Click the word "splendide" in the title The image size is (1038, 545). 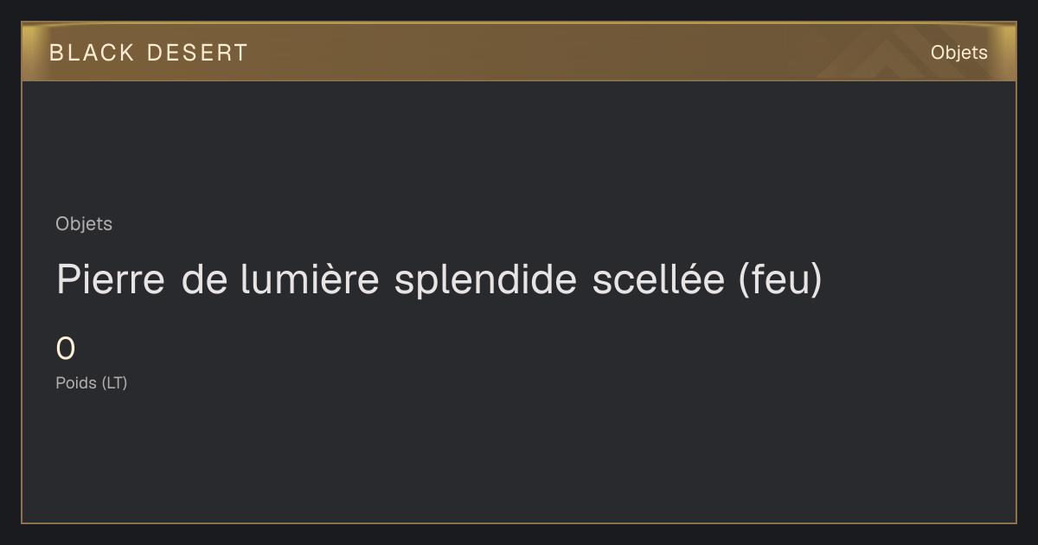pos(485,281)
